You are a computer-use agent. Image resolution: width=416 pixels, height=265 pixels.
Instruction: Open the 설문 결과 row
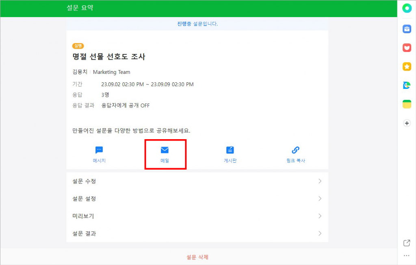pos(197,233)
